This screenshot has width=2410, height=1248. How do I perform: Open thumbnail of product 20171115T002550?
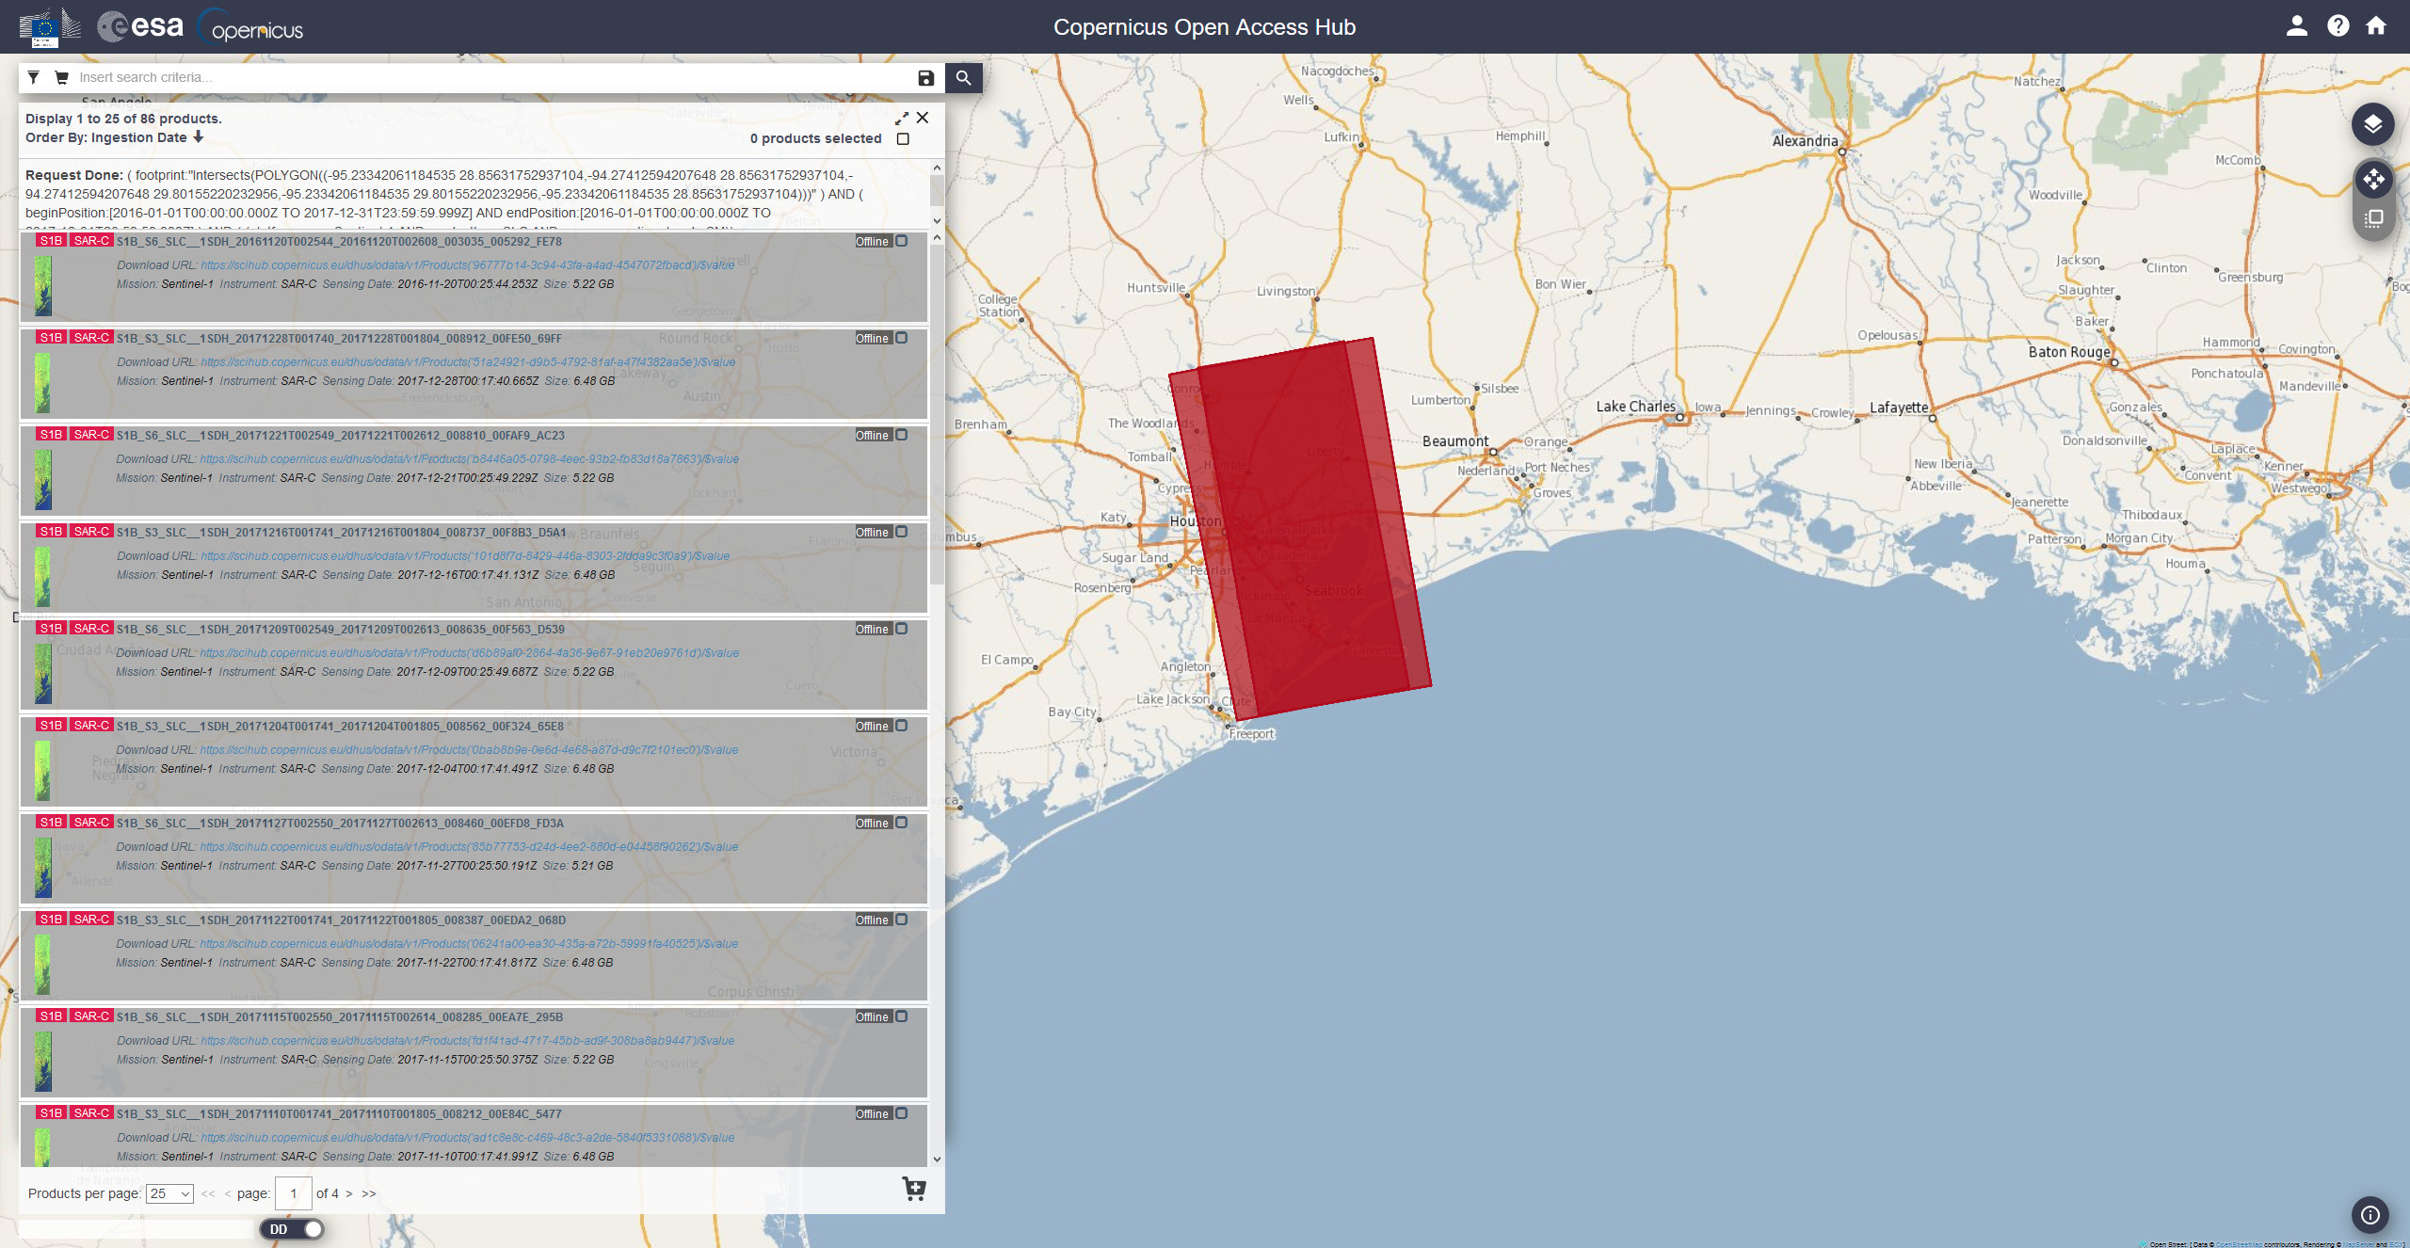tap(43, 1062)
